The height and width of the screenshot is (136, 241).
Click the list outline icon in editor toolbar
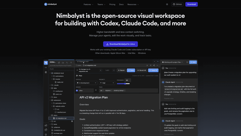(x=151, y=65)
